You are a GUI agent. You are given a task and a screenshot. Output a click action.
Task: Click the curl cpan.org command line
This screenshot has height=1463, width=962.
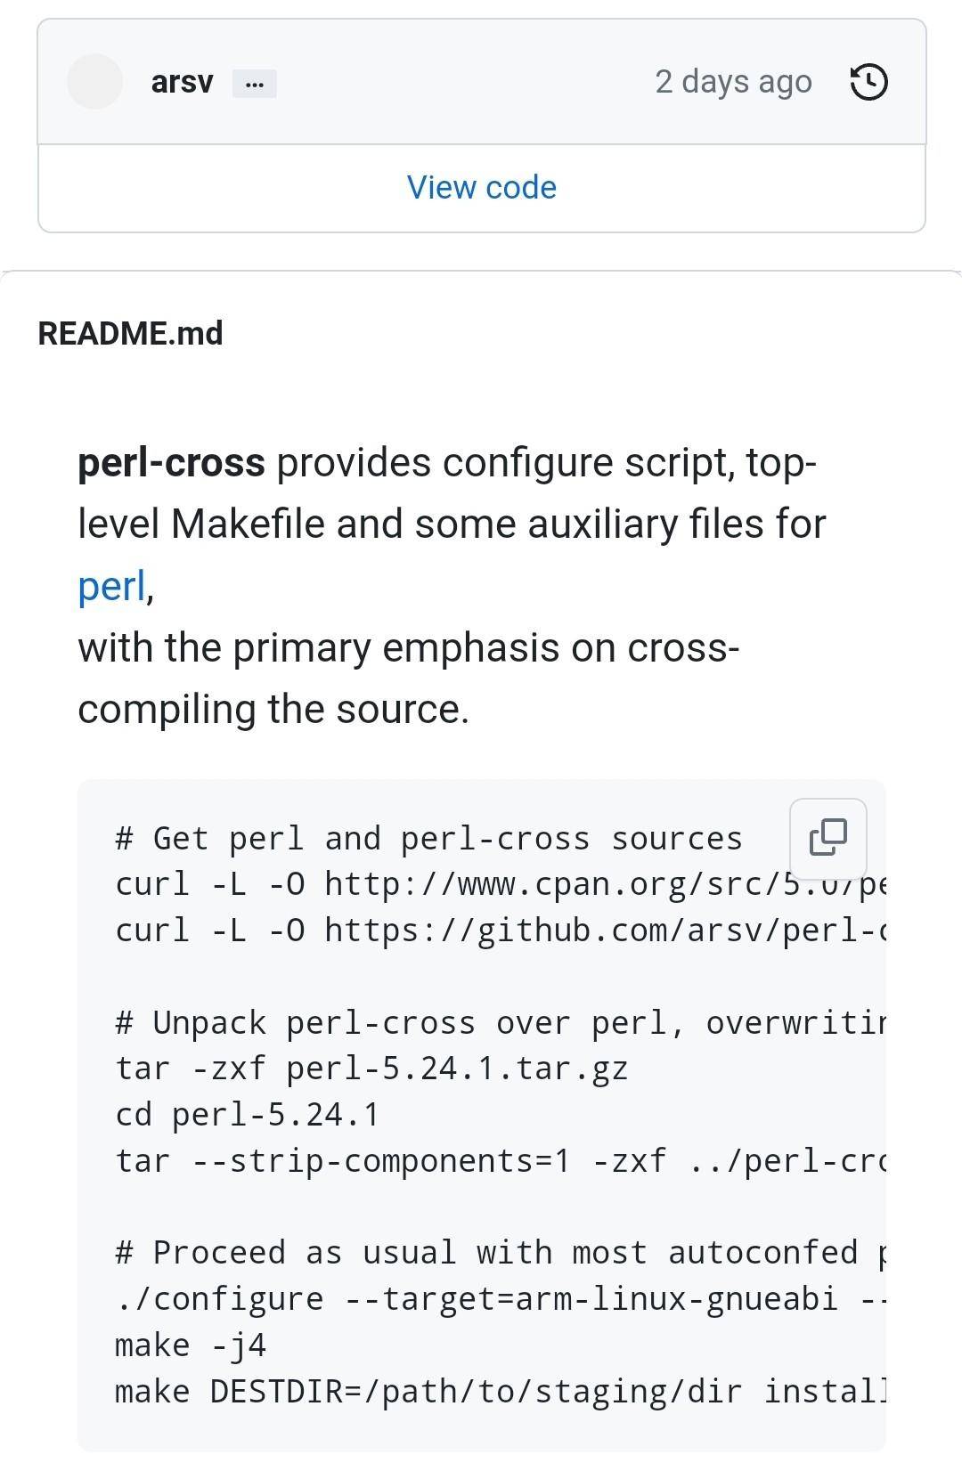click(500, 884)
